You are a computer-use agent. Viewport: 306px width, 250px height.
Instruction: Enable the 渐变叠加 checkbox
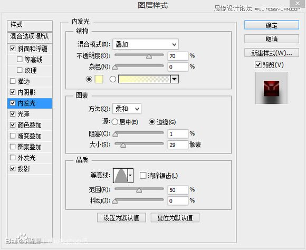[x=13, y=136]
